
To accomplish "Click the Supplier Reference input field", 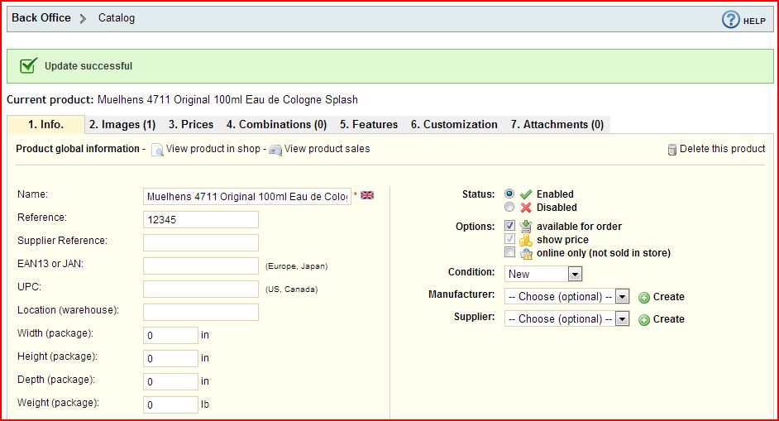I will 201,242.
